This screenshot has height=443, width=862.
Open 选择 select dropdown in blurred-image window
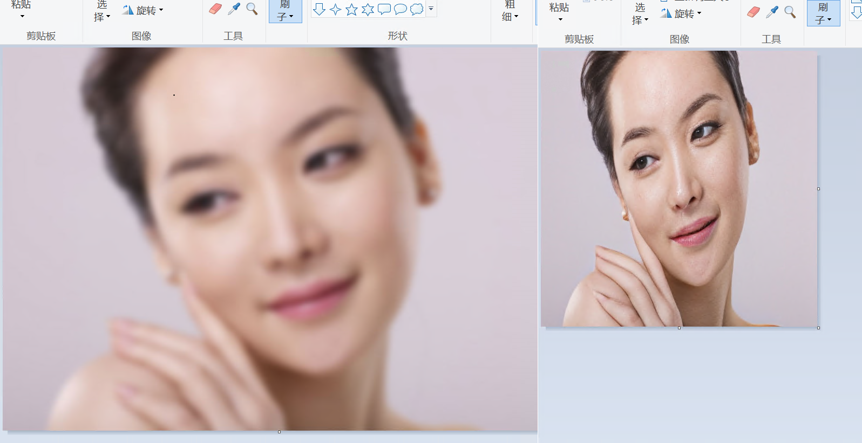[101, 11]
